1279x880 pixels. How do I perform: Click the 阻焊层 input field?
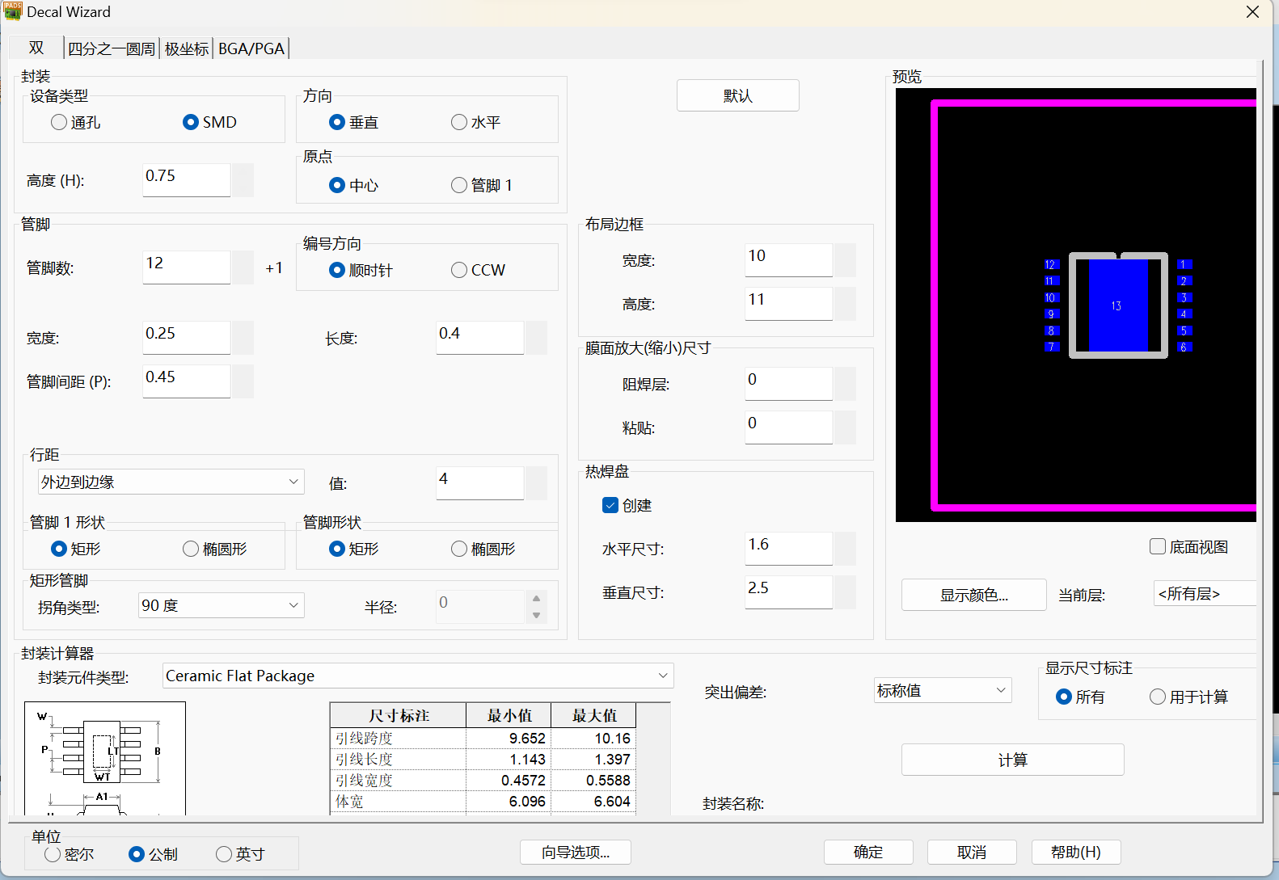(x=789, y=383)
